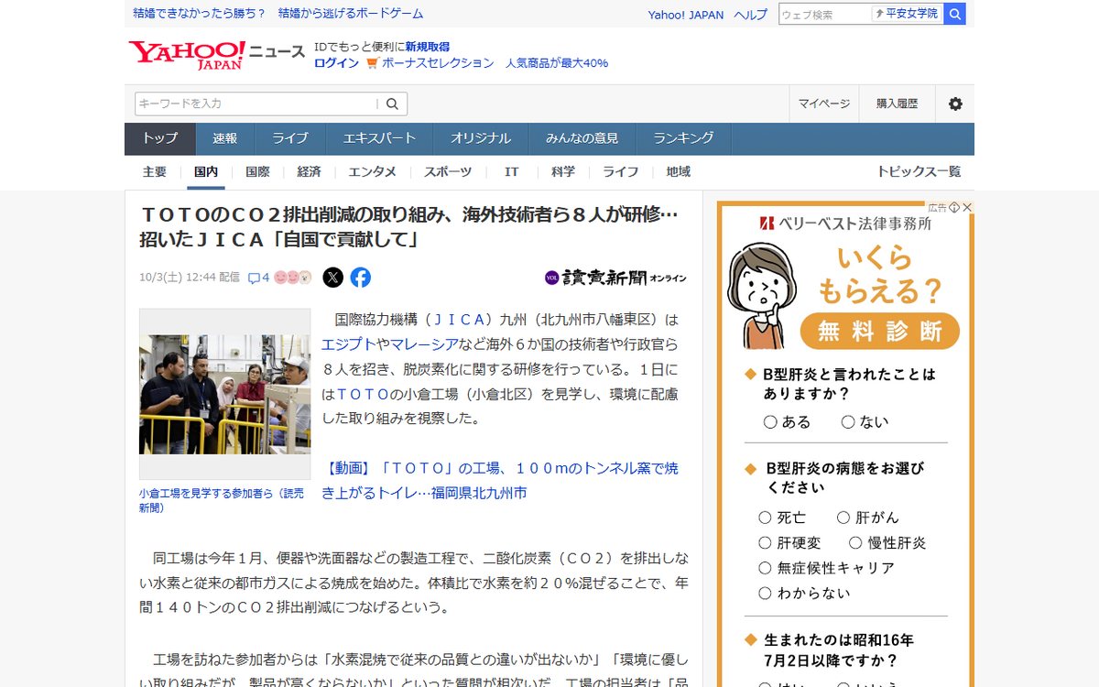Open comments via speech bubble count

(x=258, y=277)
